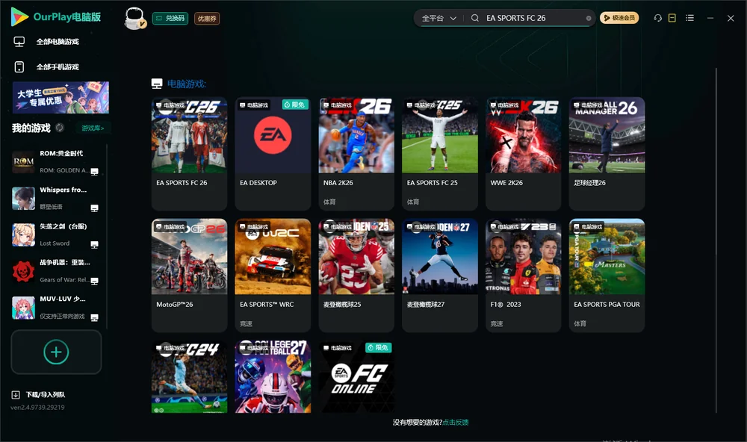The width and height of the screenshot is (747, 442).
Task: Click the EA logo on EA DESKTOP card
Action: [x=273, y=135]
